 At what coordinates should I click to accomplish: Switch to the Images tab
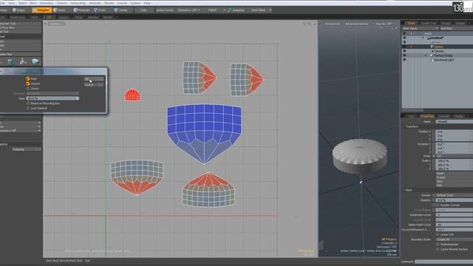pos(460,23)
